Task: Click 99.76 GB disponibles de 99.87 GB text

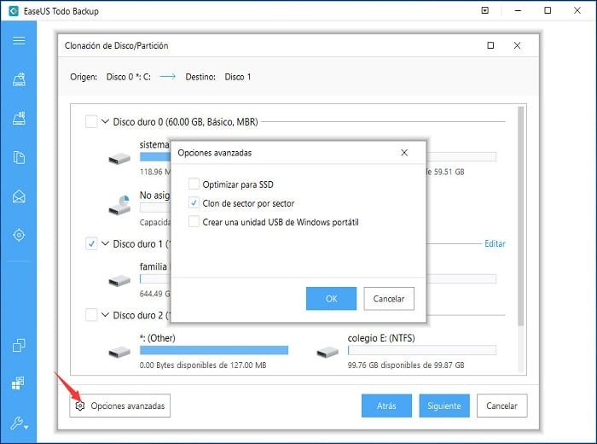Action: pyautogui.click(x=406, y=365)
